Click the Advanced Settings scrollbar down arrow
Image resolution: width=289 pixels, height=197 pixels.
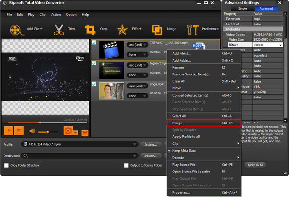click(x=285, y=121)
